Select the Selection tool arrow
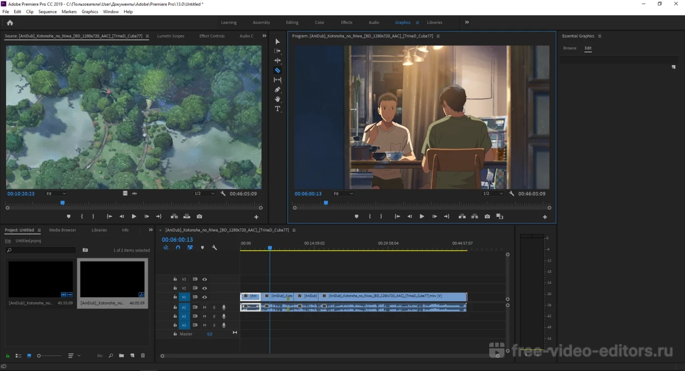The image size is (685, 371). pos(277,42)
